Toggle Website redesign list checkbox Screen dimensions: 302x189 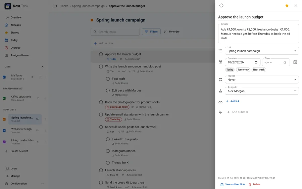(x=4, y=131)
